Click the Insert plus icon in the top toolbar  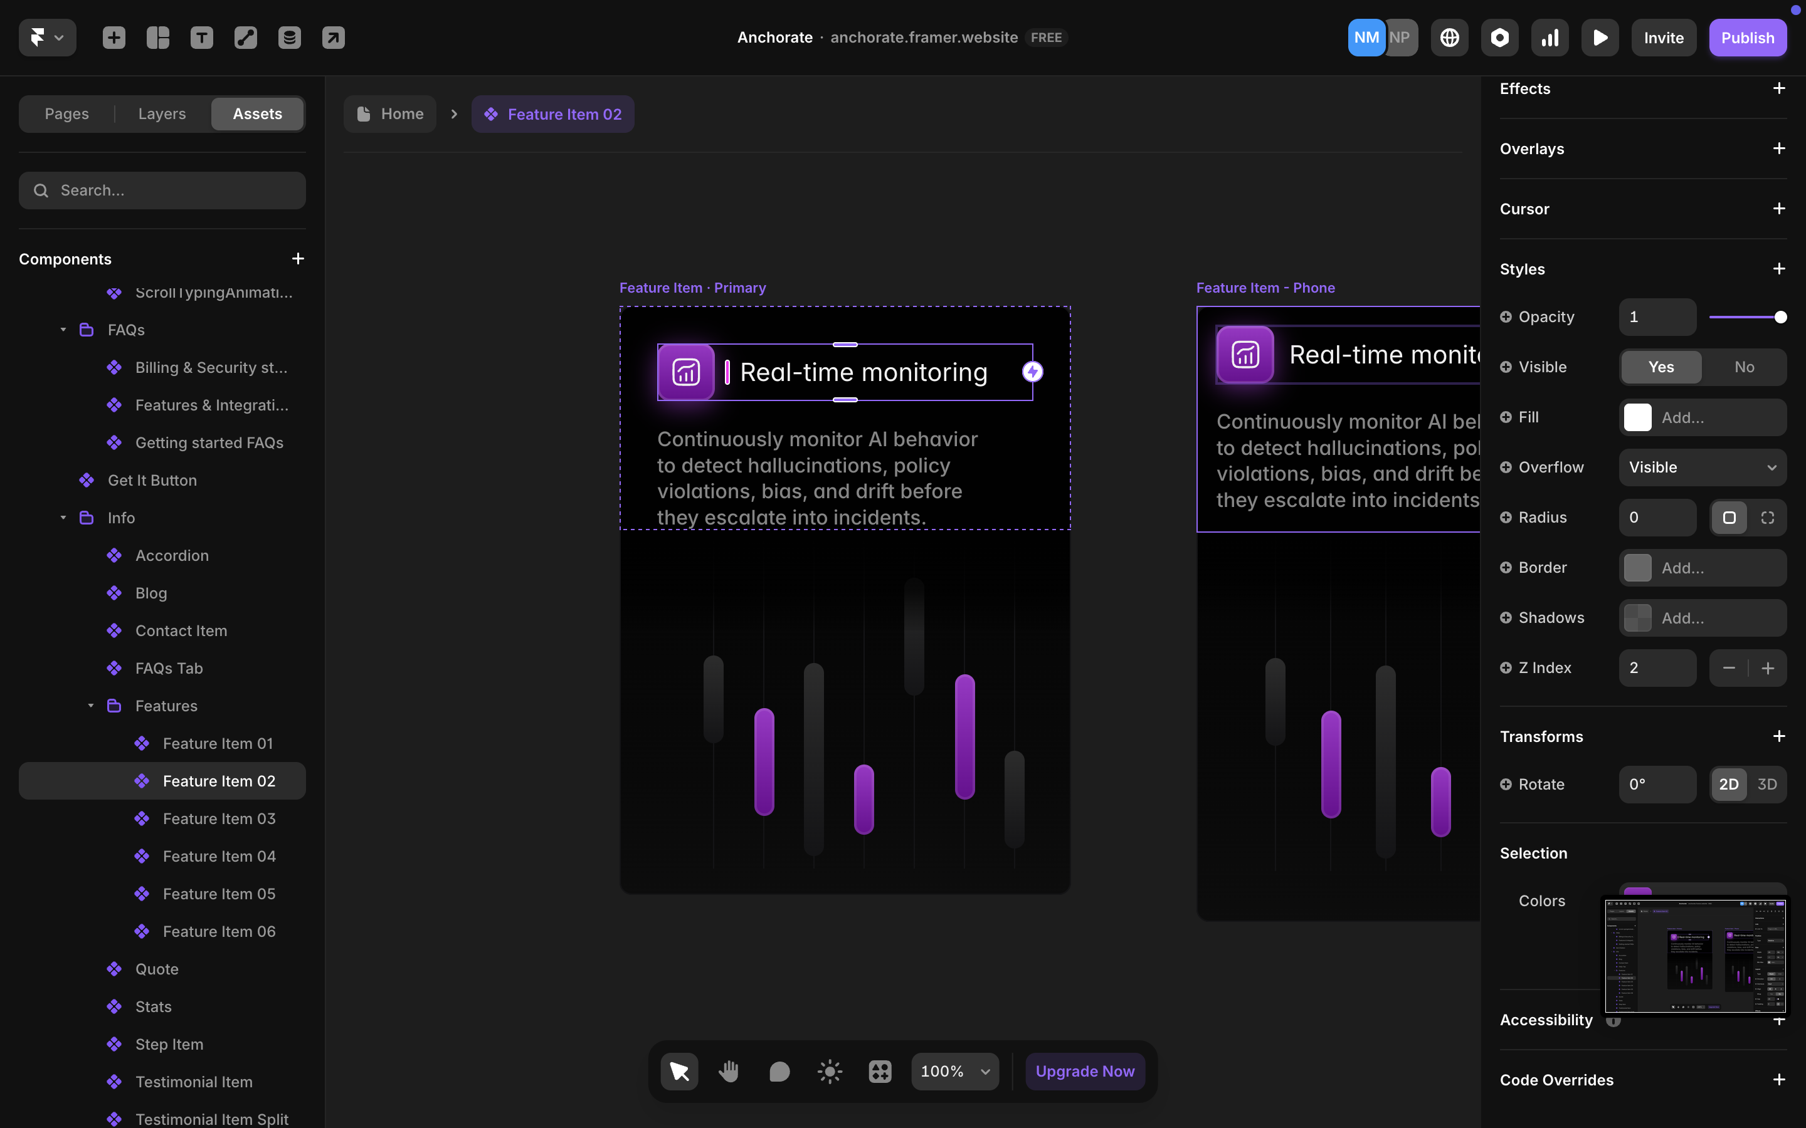[114, 38]
